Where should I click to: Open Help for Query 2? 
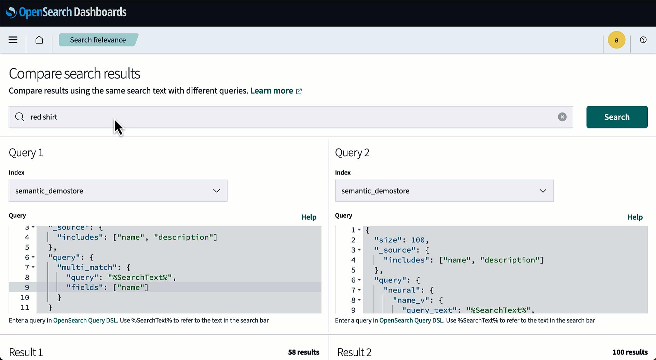635,217
